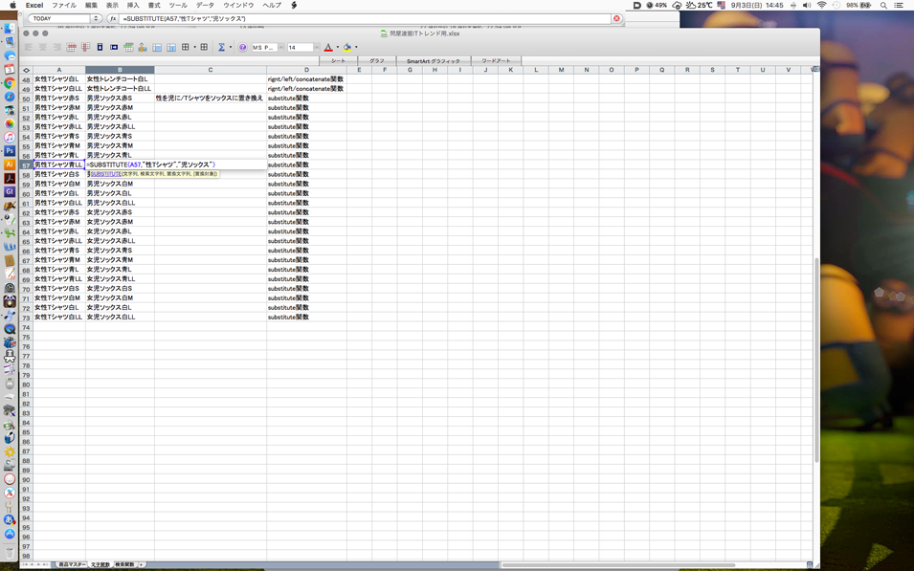This screenshot has width=914, height=571.
Task: Click the グラフ gallery tab
Action: click(376, 60)
